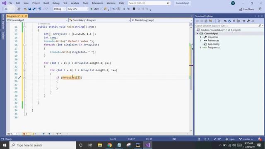
Task: Open the Build menu
Action: [46, 3]
